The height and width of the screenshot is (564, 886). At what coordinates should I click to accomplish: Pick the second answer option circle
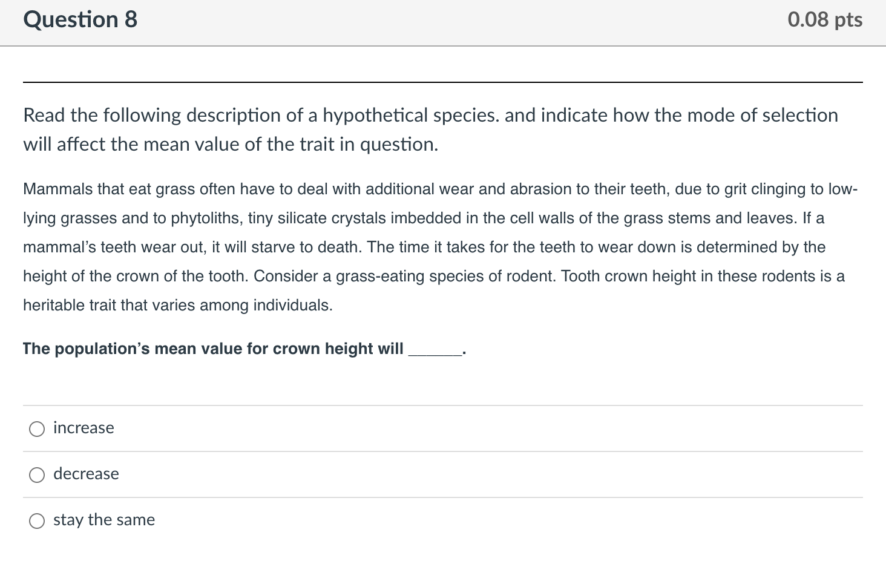click(36, 474)
